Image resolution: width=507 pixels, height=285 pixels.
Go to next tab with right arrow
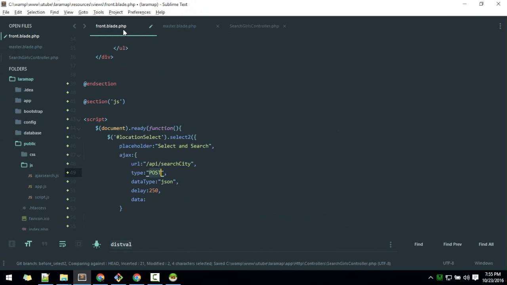(x=84, y=26)
